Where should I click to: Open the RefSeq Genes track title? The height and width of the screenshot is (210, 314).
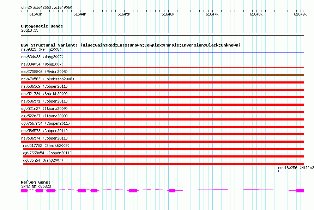click(x=36, y=182)
